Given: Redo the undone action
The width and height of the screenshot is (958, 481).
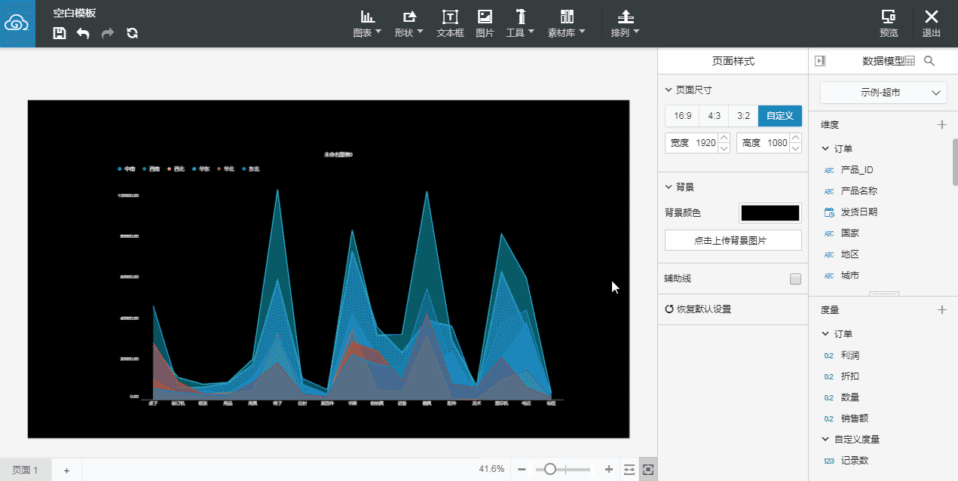Looking at the screenshot, I should pos(107,33).
